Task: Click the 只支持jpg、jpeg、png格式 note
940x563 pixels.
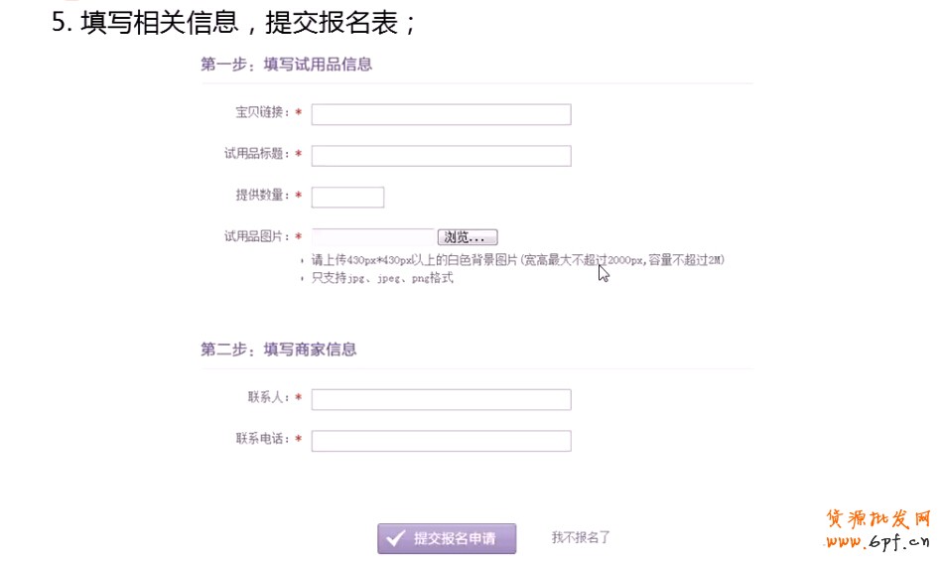Action: 382,279
